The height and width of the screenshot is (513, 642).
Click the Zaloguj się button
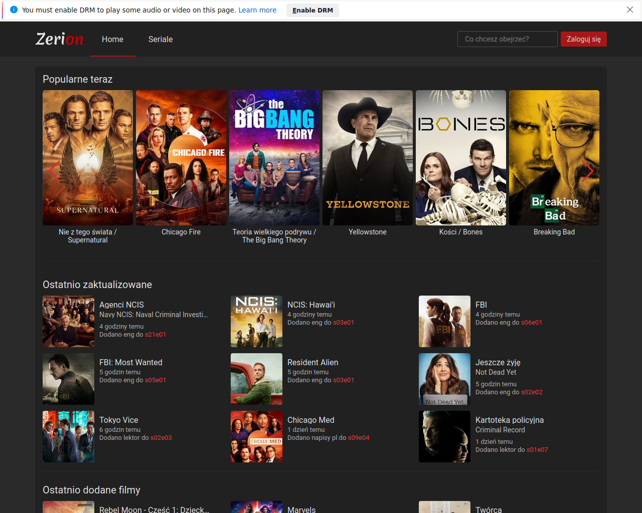pyautogui.click(x=583, y=39)
